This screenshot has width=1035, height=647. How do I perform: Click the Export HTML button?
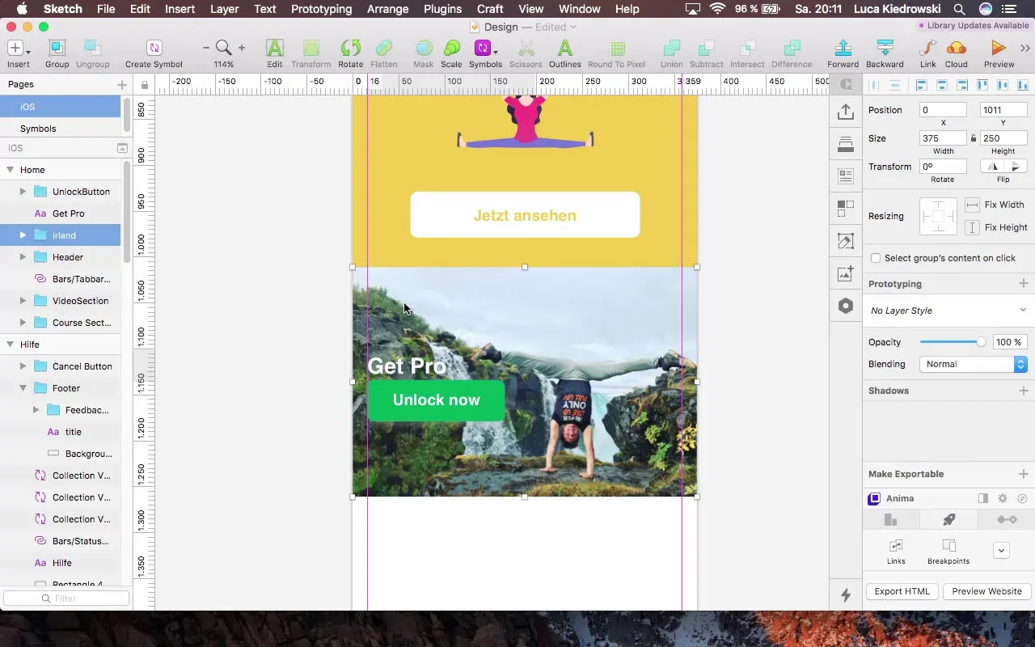(902, 591)
